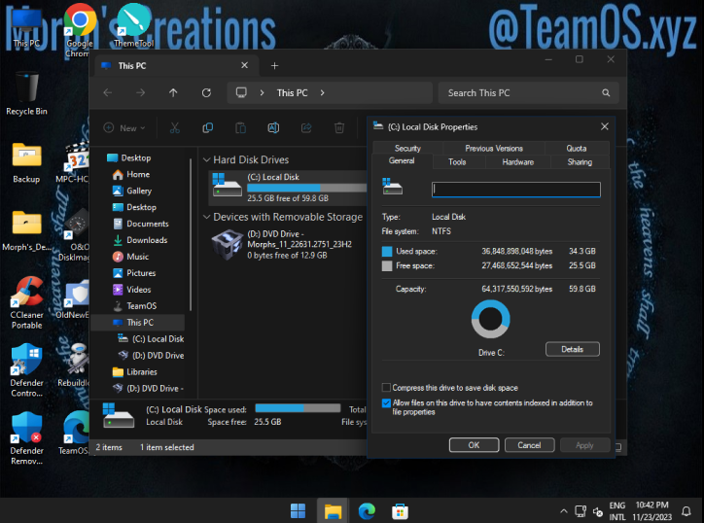Click File Explorer in taskbar
704x523 pixels.
point(333,511)
